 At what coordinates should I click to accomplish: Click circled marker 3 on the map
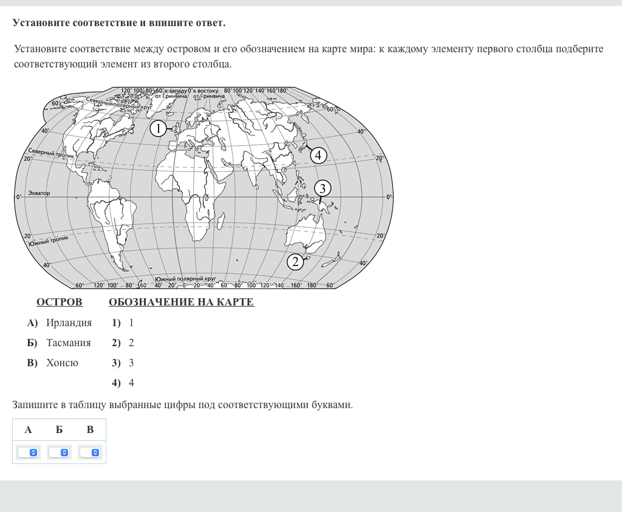click(x=323, y=188)
